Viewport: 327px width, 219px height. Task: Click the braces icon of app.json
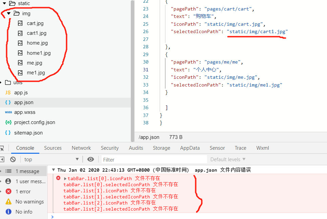pos(8,102)
